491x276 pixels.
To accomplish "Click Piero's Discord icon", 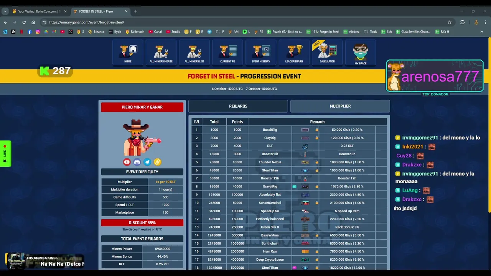I will 137,162.
